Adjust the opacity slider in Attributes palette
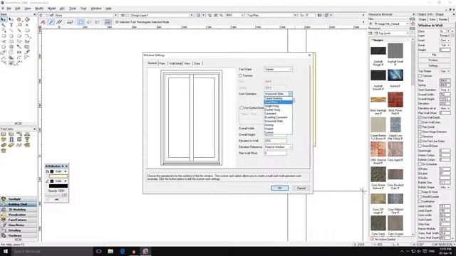 (56, 195)
